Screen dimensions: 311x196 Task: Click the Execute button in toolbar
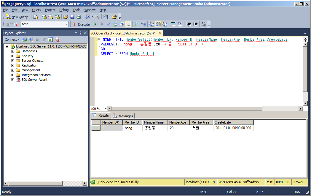[x=82, y=24]
